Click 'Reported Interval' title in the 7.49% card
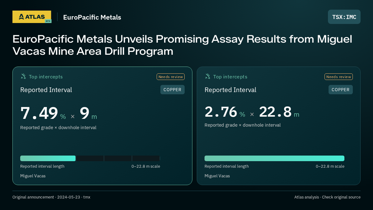The height and width of the screenshot is (210, 373). pyautogui.click(x=46, y=90)
